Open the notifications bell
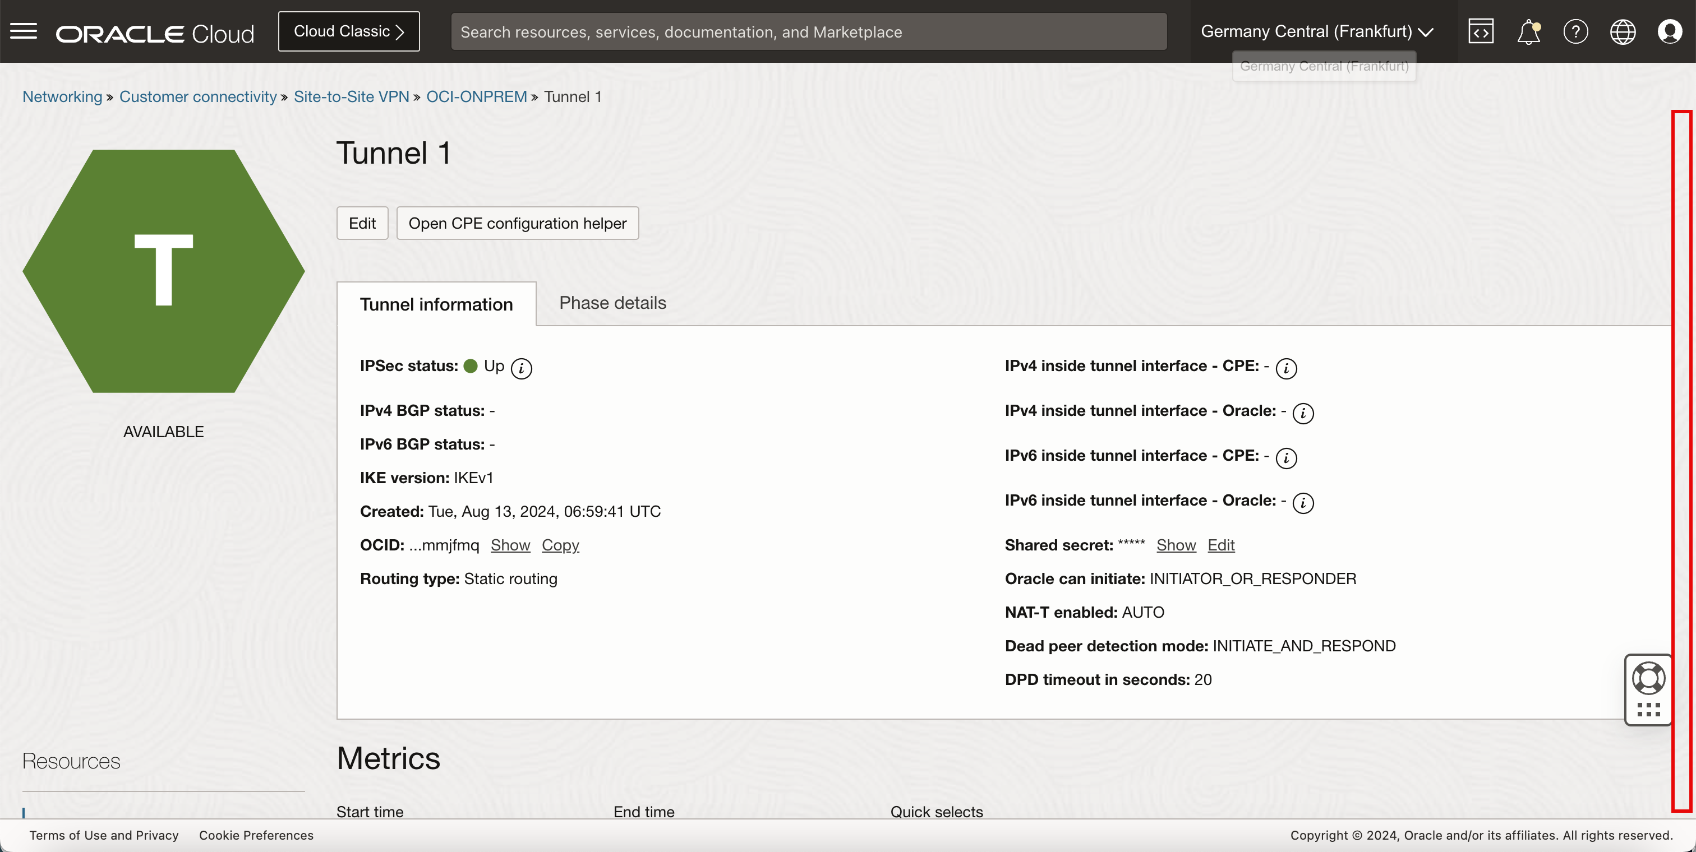Image resolution: width=1696 pixels, height=852 pixels. coord(1528,31)
